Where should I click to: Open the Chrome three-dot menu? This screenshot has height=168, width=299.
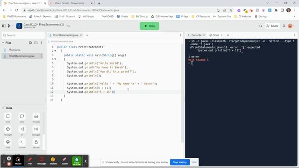point(295,10)
